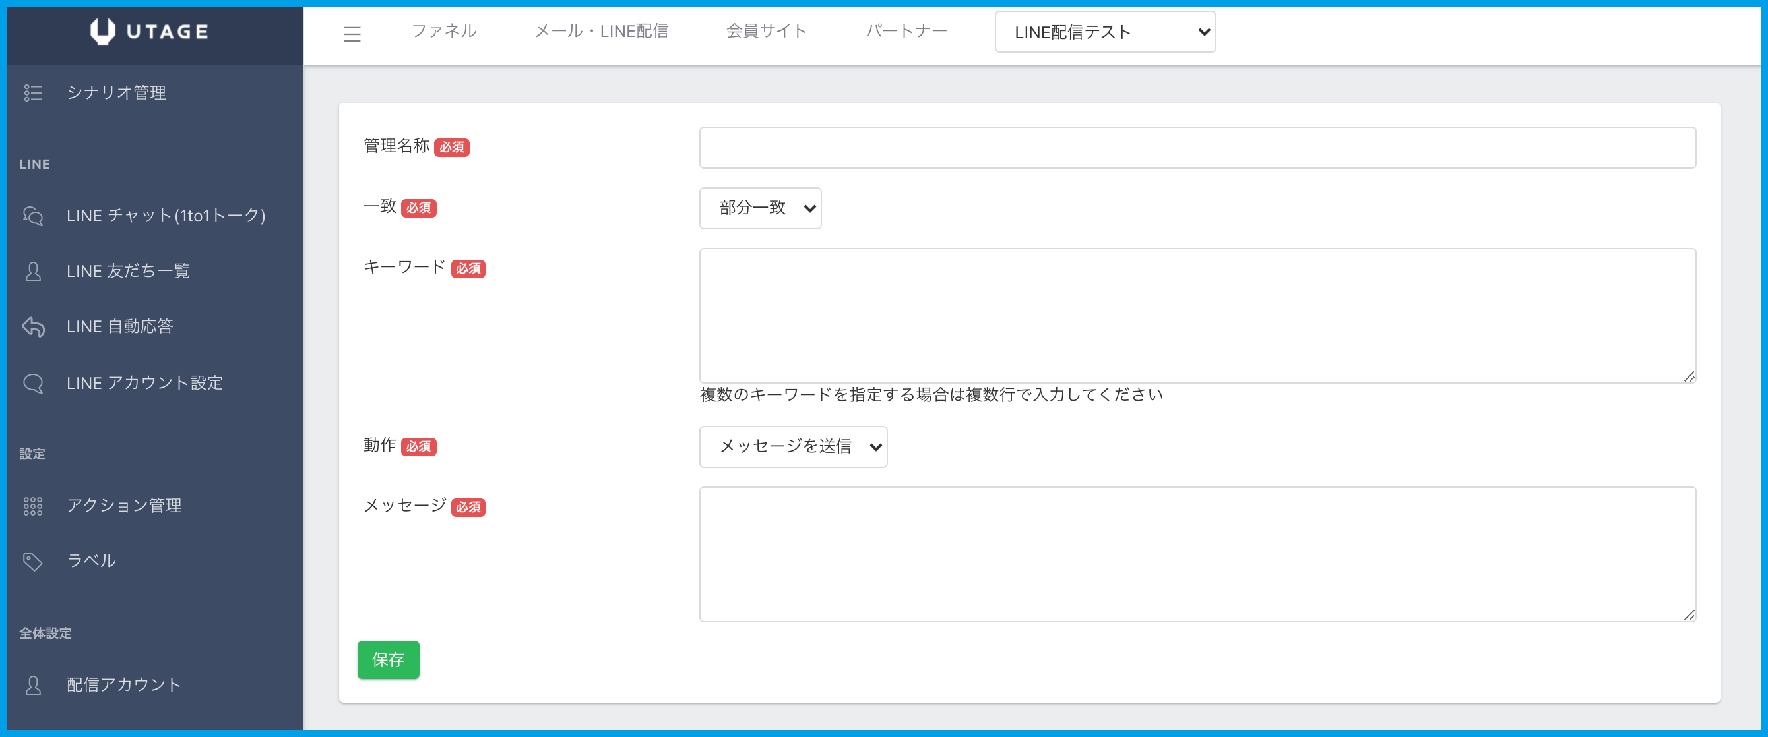Viewport: 1768px width, 737px height.
Task: Select the メール・LINE配信 menu tab
Action: click(x=601, y=31)
